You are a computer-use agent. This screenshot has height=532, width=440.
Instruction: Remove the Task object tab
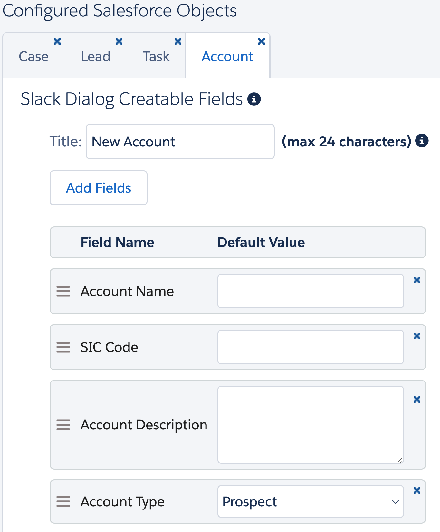tap(178, 41)
